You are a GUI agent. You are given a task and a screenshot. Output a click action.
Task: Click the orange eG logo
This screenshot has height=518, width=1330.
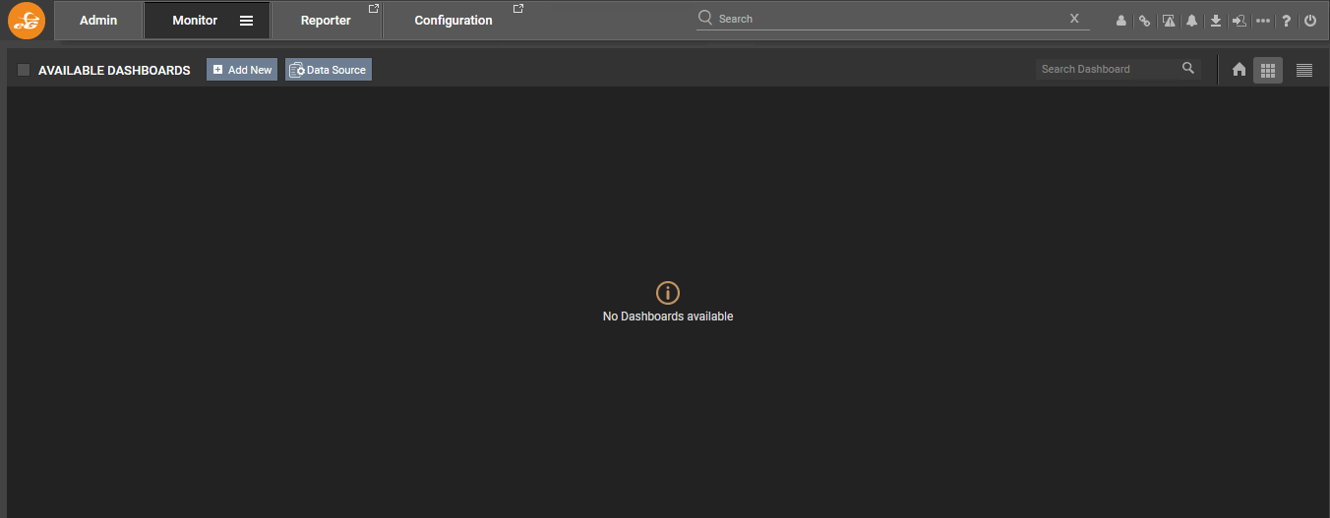coord(27,21)
